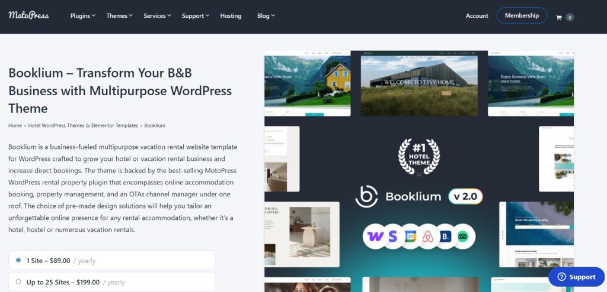The width and height of the screenshot is (607, 292).
Task: Select the 1 Site $89.00 option
Action: [112, 260]
